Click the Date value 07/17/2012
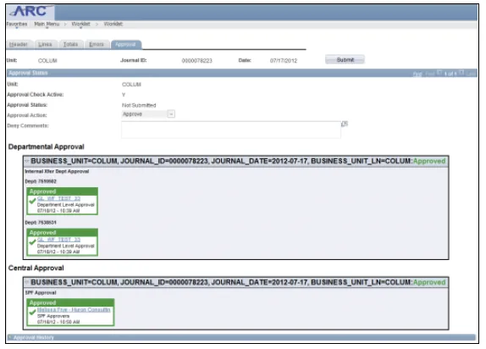Image resolution: width=486 pixels, height=349 pixels. pyautogui.click(x=284, y=61)
